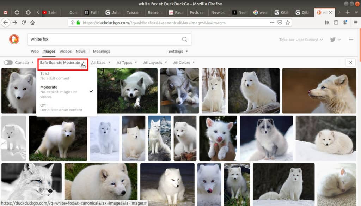Viewport: 361px width, 206px height.
Task: Open the first white fox close-up thumbnail
Action: click(19, 91)
